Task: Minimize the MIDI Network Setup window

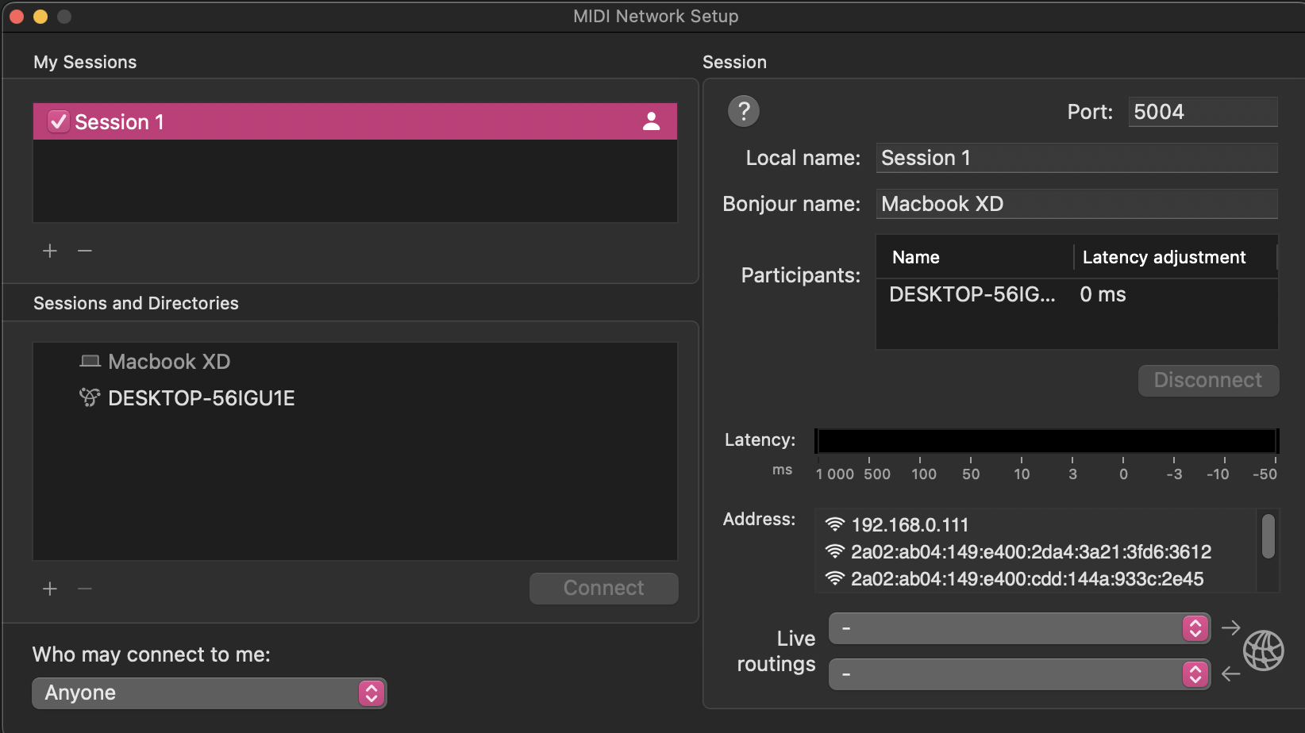Action: coord(40,17)
